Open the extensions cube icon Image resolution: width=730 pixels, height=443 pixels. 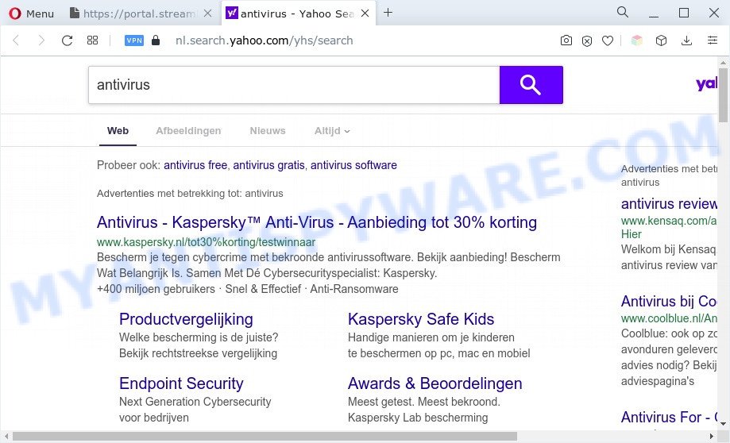pyautogui.click(x=661, y=40)
